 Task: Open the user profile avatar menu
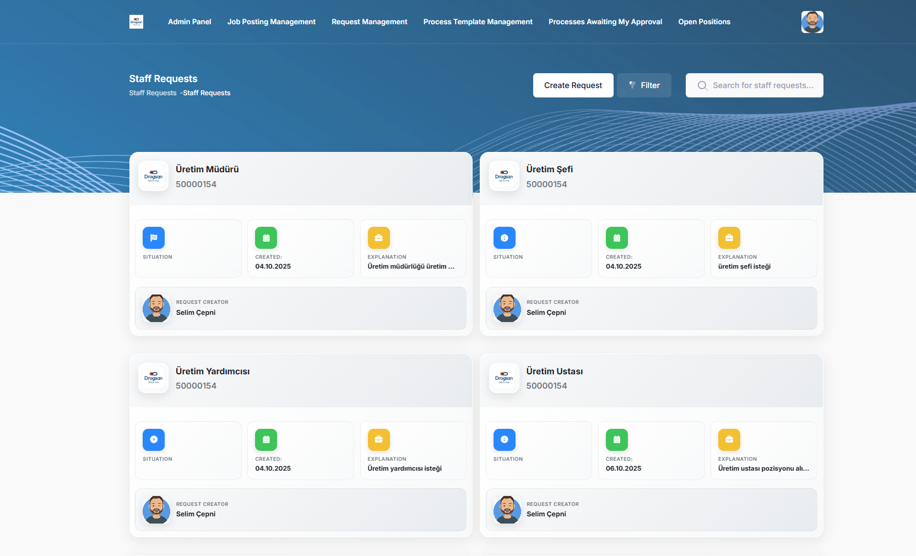point(812,22)
